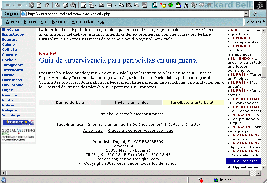Print the page with printer icon
Viewport: 267px width, 183px height.
[x=101, y=5]
